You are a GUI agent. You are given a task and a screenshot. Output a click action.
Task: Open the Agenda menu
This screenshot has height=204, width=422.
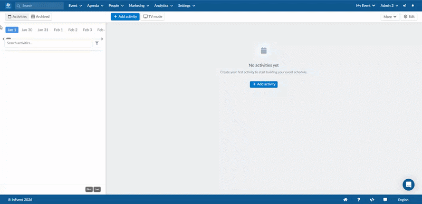point(95,6)
